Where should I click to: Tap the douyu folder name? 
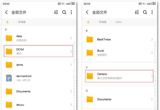[x=20, y=105]
